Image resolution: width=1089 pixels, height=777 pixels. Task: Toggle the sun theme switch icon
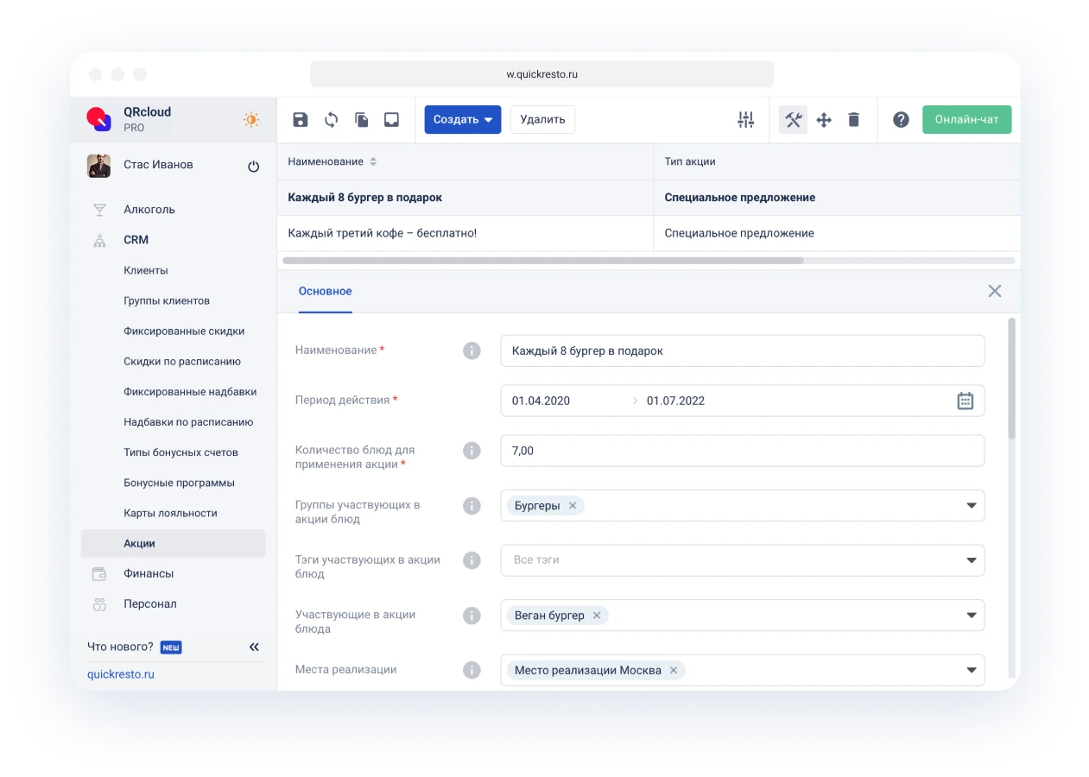[251, 120]
